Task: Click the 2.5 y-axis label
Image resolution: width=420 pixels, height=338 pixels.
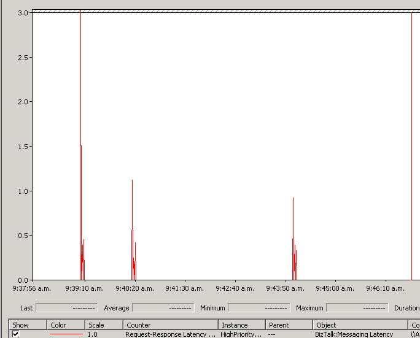Action: 23,58
